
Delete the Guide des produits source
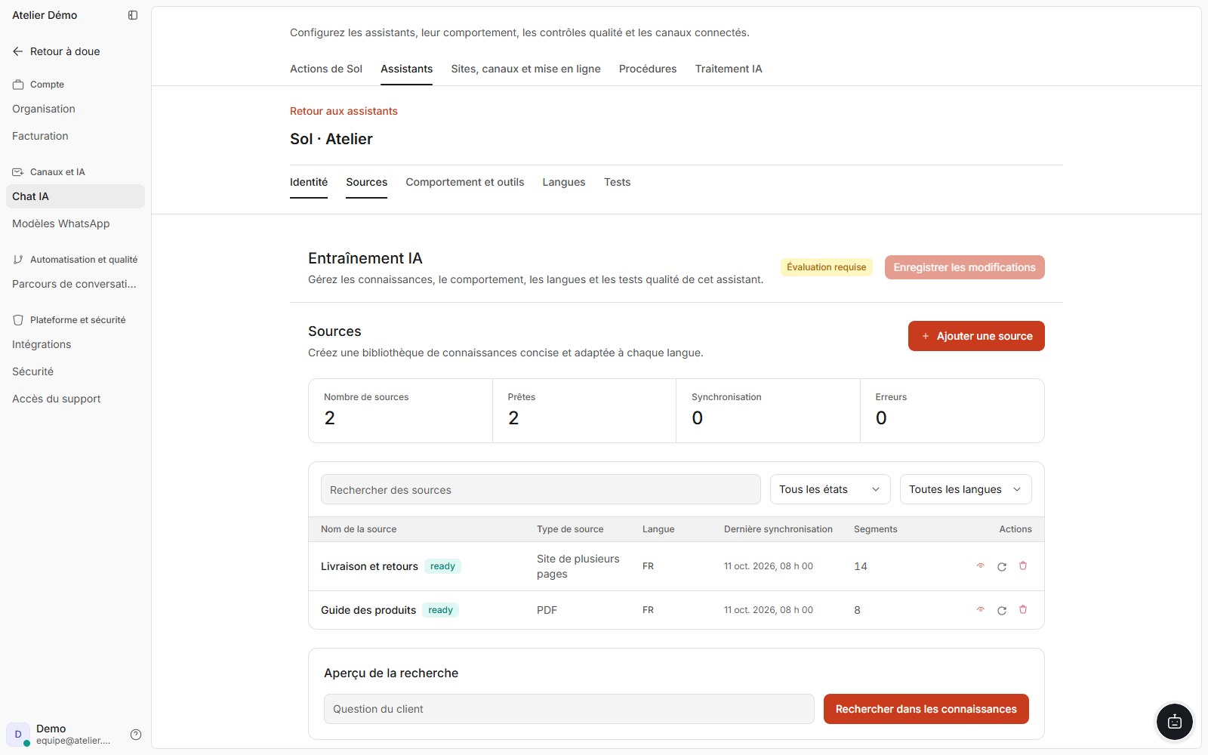[x=1023, y=610]
